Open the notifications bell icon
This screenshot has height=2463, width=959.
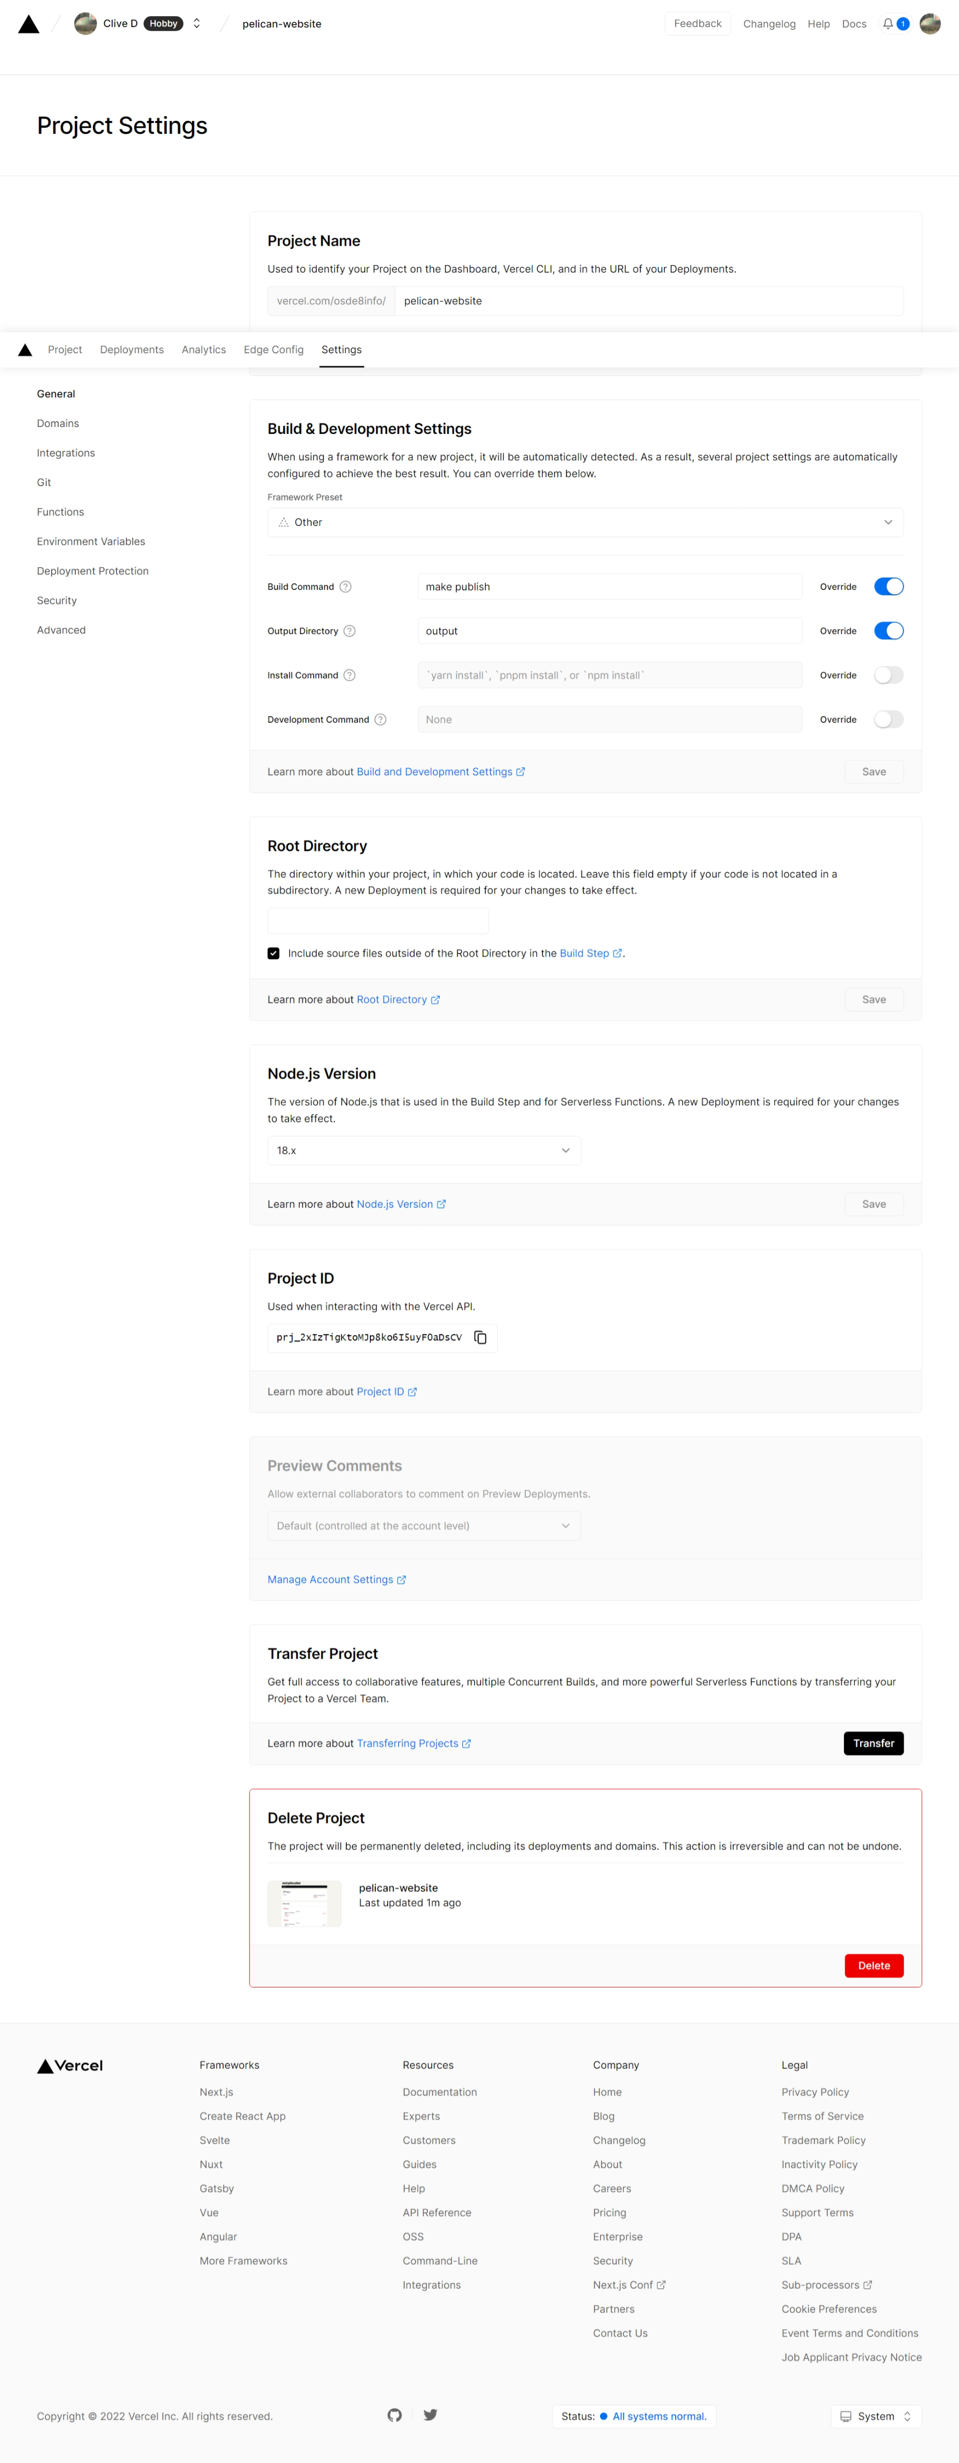[x=888, y=24]
